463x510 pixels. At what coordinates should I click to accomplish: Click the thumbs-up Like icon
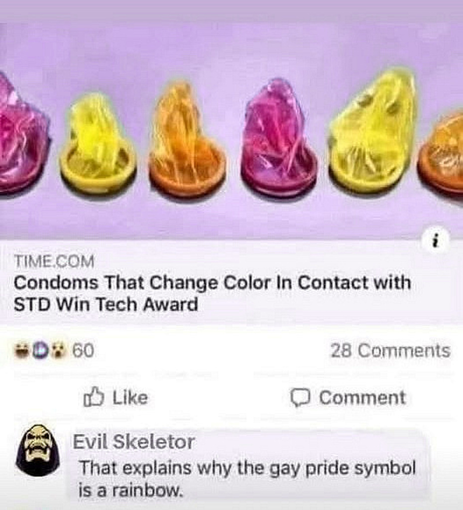pyautogui.click(x=94, y=397)
